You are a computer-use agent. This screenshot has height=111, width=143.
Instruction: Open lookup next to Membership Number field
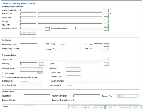point(47,29)
